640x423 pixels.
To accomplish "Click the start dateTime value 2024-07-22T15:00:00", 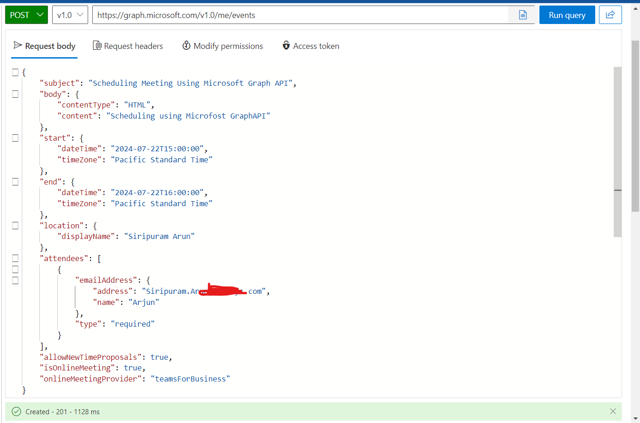I will click(x=157, y=149).
